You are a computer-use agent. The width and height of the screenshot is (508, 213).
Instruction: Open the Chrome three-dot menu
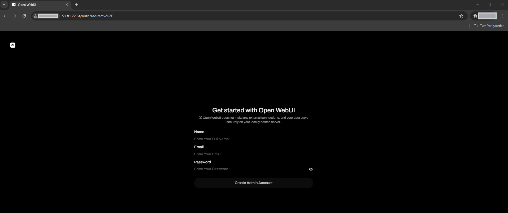[502, 16]
